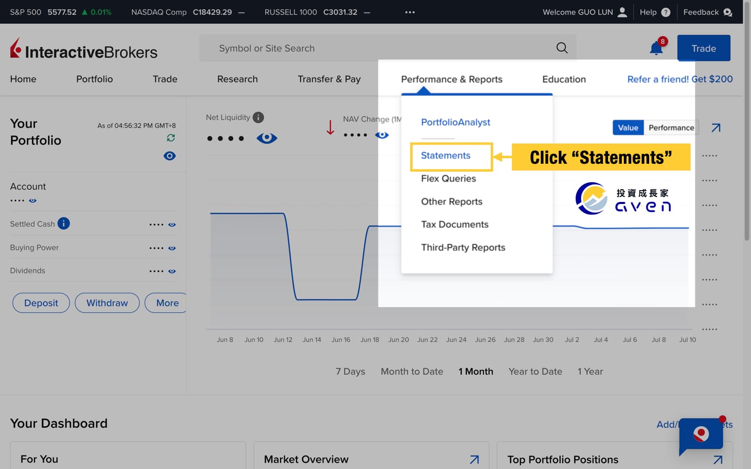The image size is (751, 469).
Task: Show Buying Power value eye
Action: (x=172, y=248)
